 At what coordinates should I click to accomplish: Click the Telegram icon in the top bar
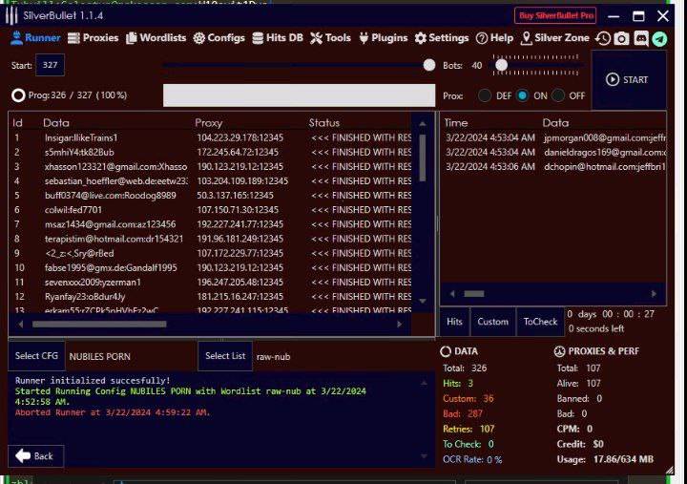click(660, 38)
